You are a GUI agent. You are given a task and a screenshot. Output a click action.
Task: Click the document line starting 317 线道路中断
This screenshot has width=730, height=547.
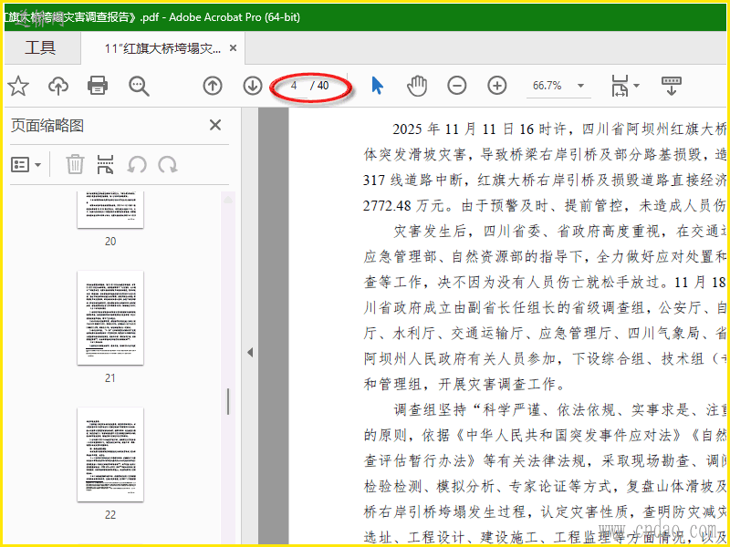tap(545, 180)
